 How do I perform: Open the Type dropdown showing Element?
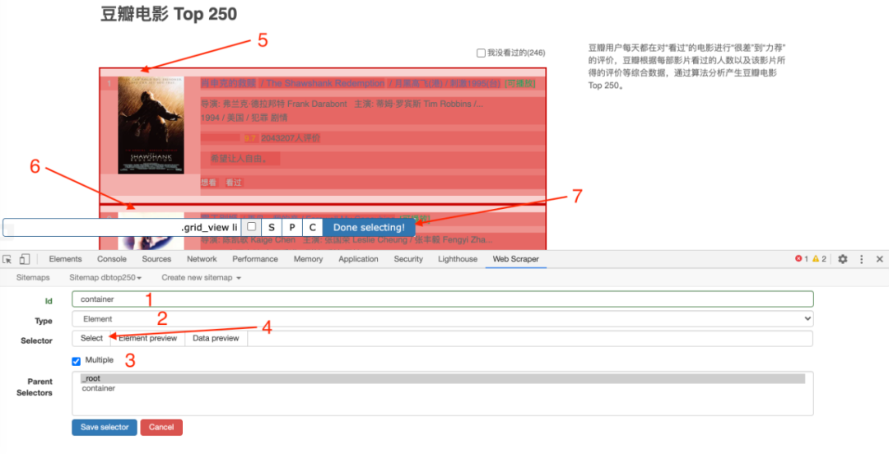coord(442,318)
